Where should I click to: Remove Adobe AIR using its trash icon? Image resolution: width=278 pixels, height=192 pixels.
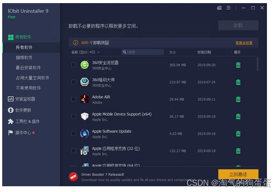pos(238,99)
